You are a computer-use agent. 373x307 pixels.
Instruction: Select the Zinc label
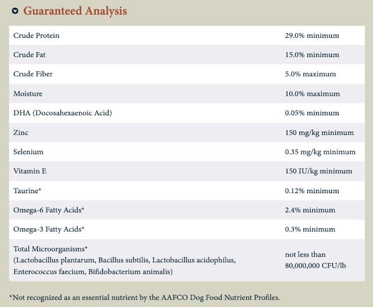[x=21, y=133]
